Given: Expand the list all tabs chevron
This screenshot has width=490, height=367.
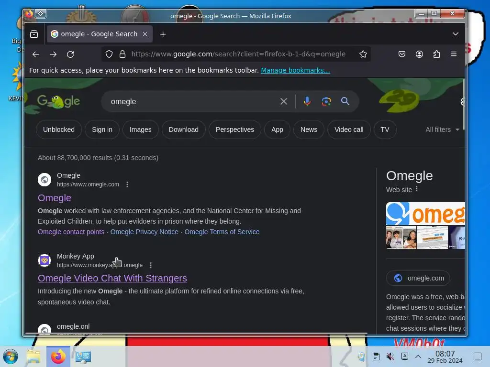Looking at the screenshot, I should tap(456, 34).
